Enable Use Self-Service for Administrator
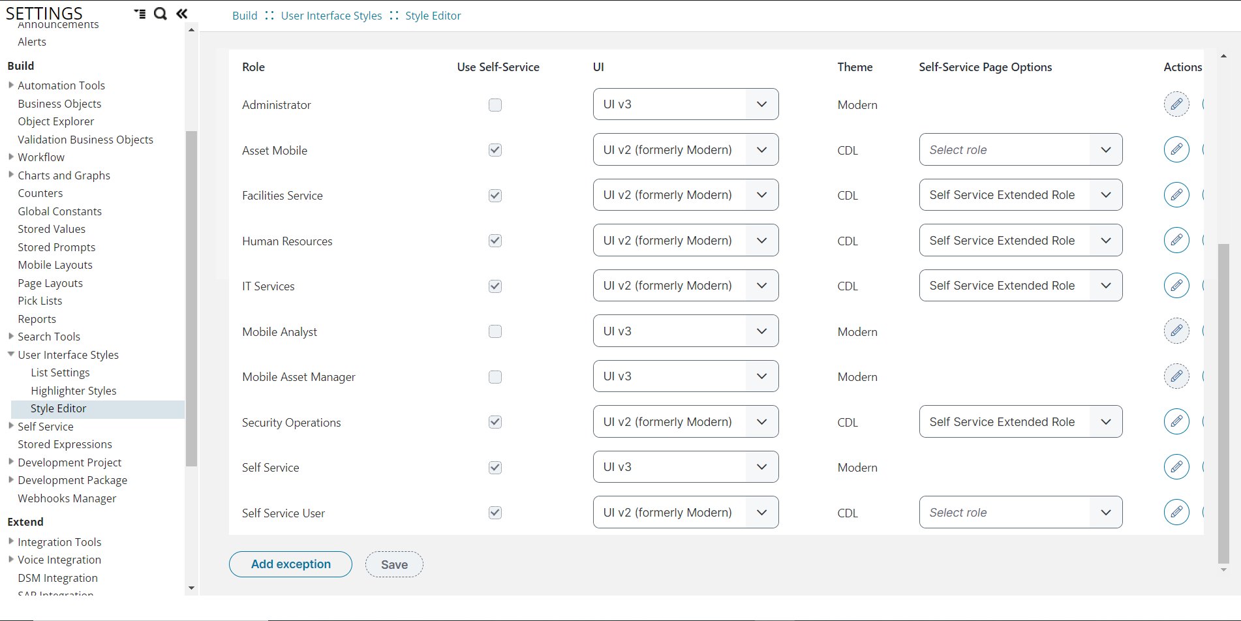The width and height of the screenshot is (1241, 621). point(495,104)
